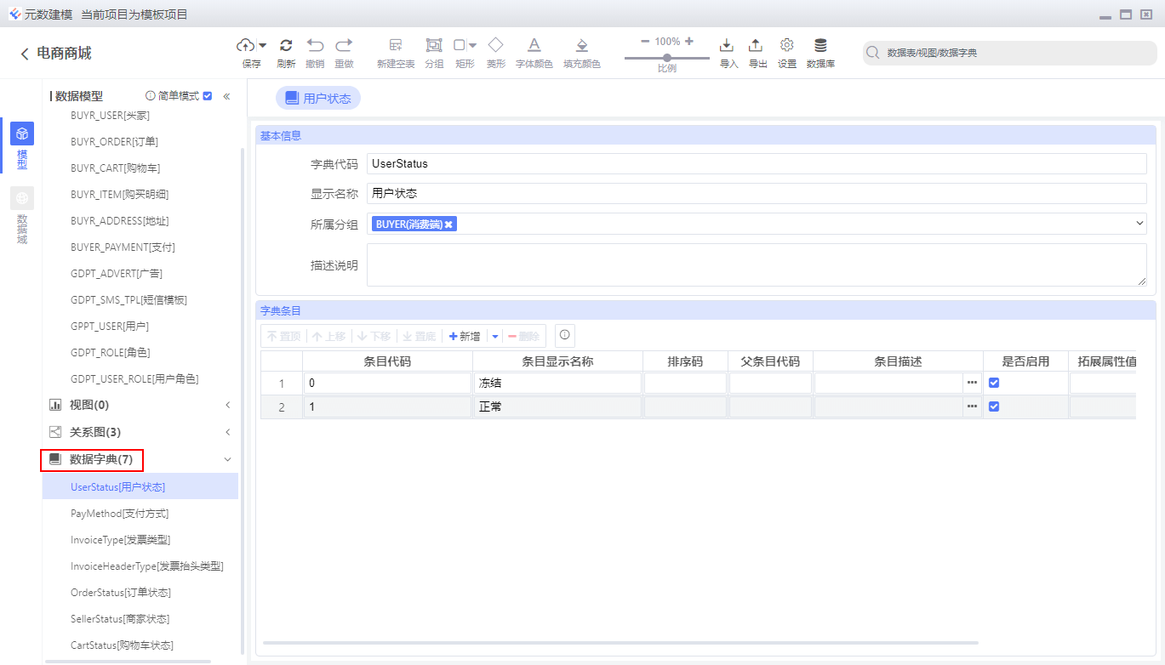Open the Database (数据库) icon
This screenshot has width=1165, height=665.
(x=820, y=45)
